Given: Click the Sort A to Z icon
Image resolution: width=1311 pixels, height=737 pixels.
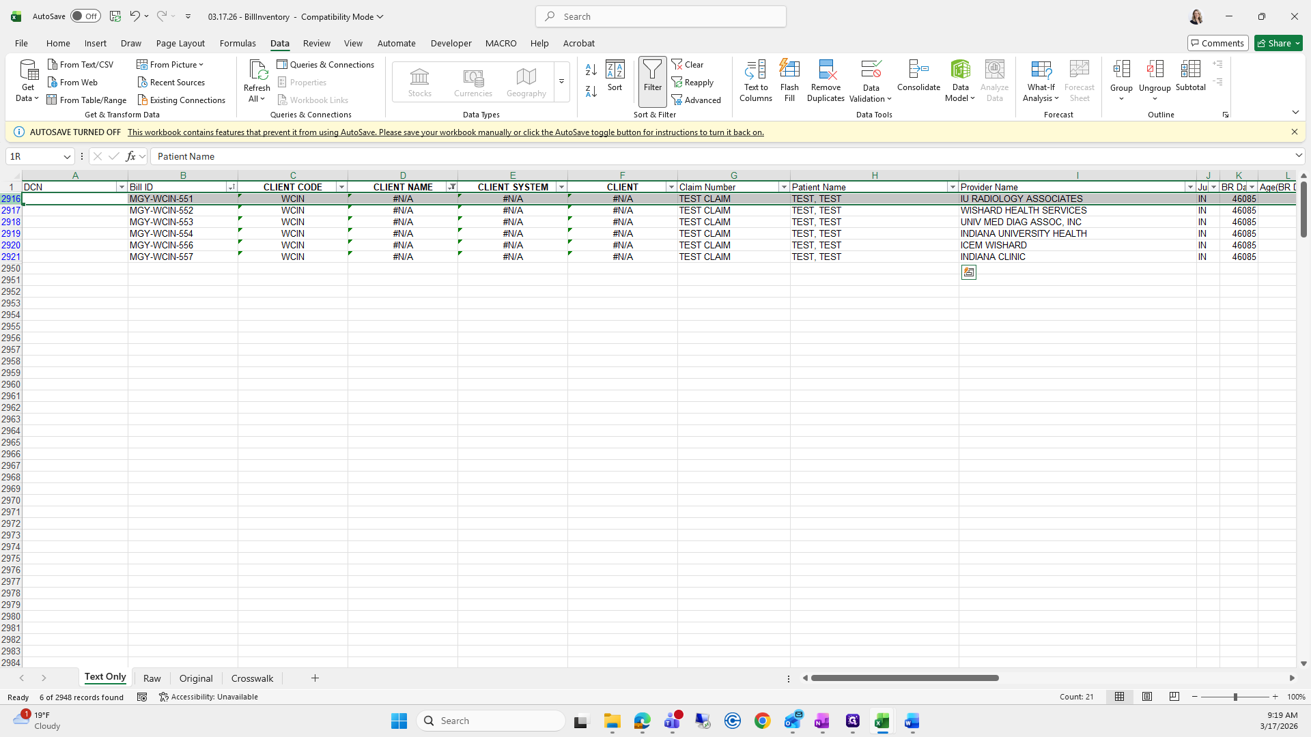Looking at the screenshot, I should coord(591,70).
